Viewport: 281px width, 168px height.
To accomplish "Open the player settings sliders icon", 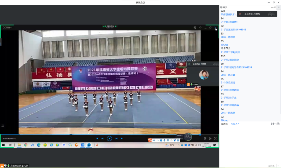I will [x=210, y=139].
